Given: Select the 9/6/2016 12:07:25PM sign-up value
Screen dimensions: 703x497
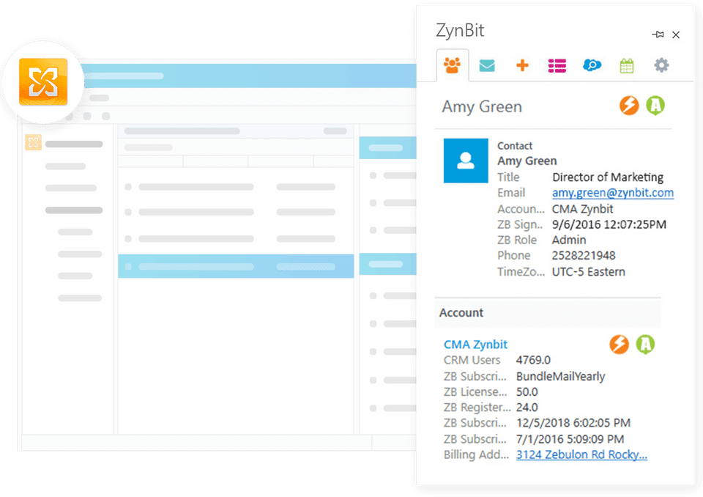Looking at the screenshot, I should [x=609, y=224].
